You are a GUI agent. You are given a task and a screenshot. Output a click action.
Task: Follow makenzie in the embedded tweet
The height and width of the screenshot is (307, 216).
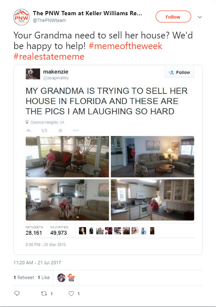pyautogui.click(x=179, y=72)
